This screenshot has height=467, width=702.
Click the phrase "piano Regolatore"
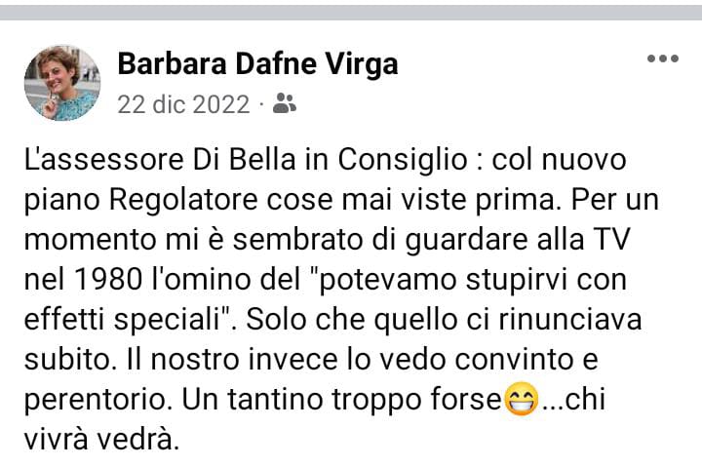pos(140,200)
